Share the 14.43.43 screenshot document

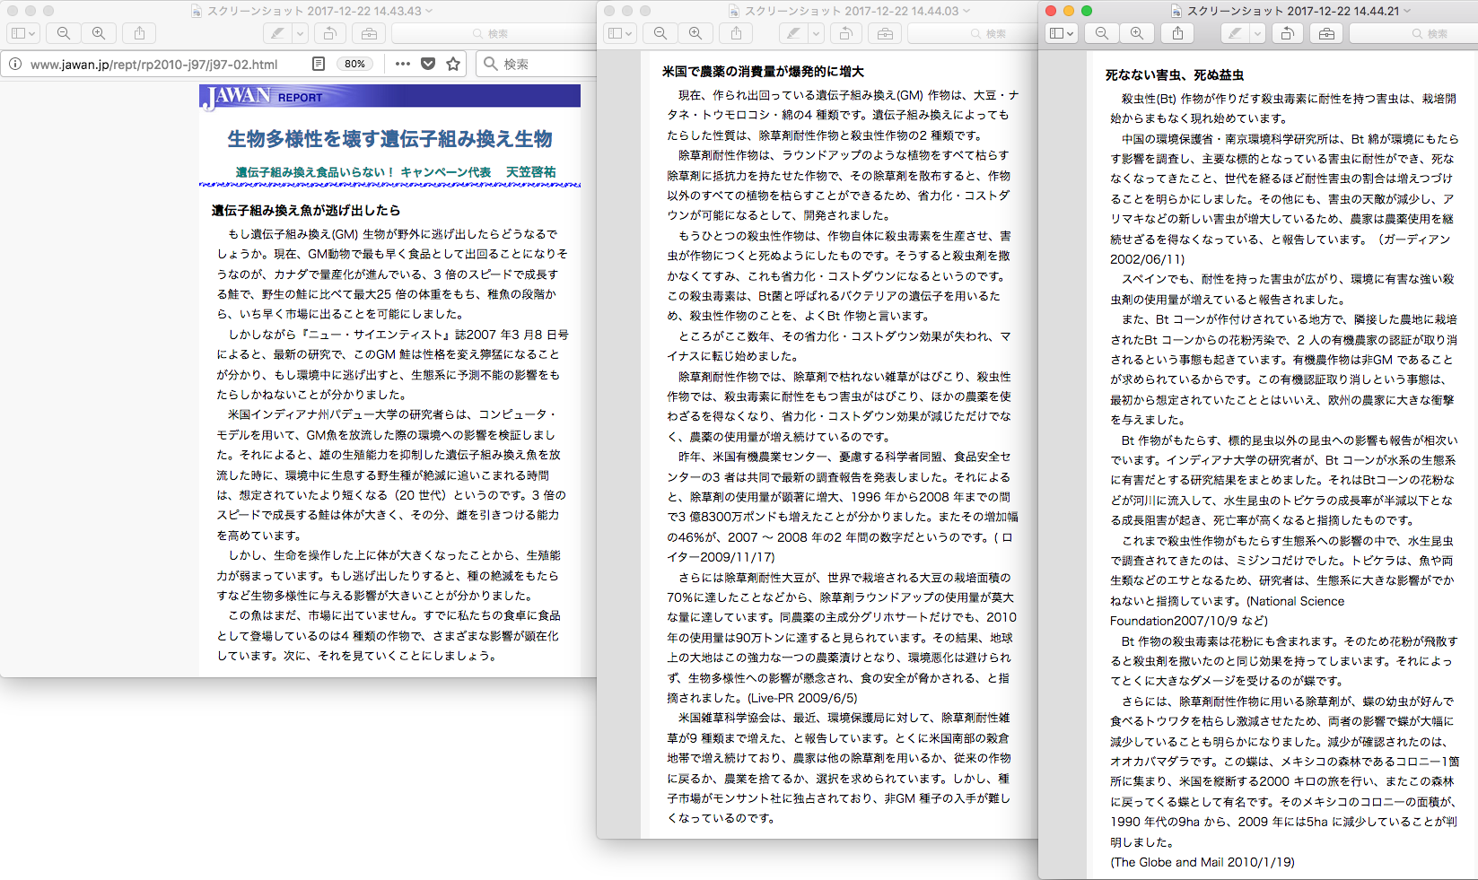point(139,33)
